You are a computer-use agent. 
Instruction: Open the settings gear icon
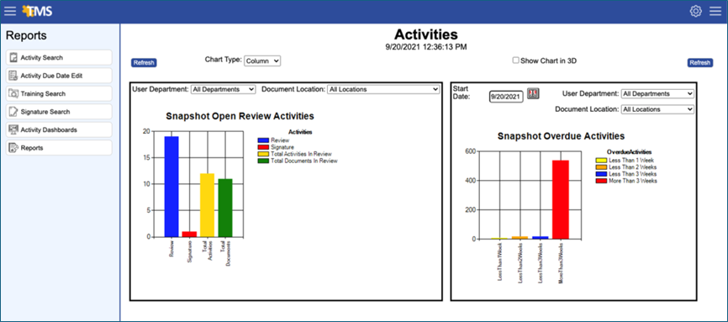(695, 11)
